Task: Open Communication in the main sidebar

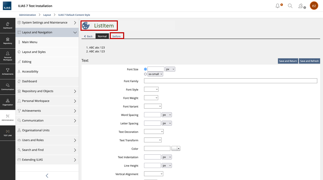Action: pos(8,87)
